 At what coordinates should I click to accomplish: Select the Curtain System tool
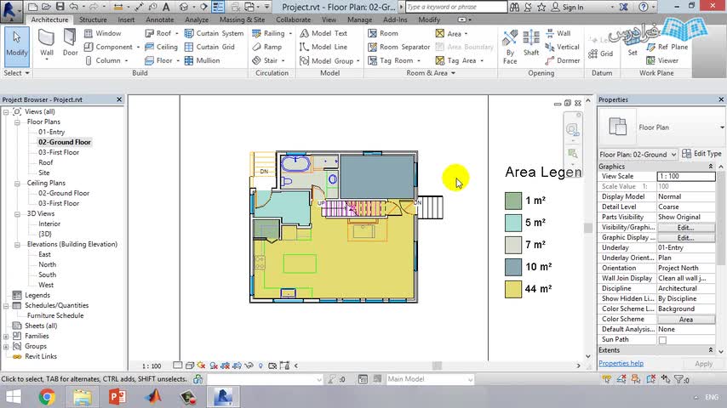(213, 33)
